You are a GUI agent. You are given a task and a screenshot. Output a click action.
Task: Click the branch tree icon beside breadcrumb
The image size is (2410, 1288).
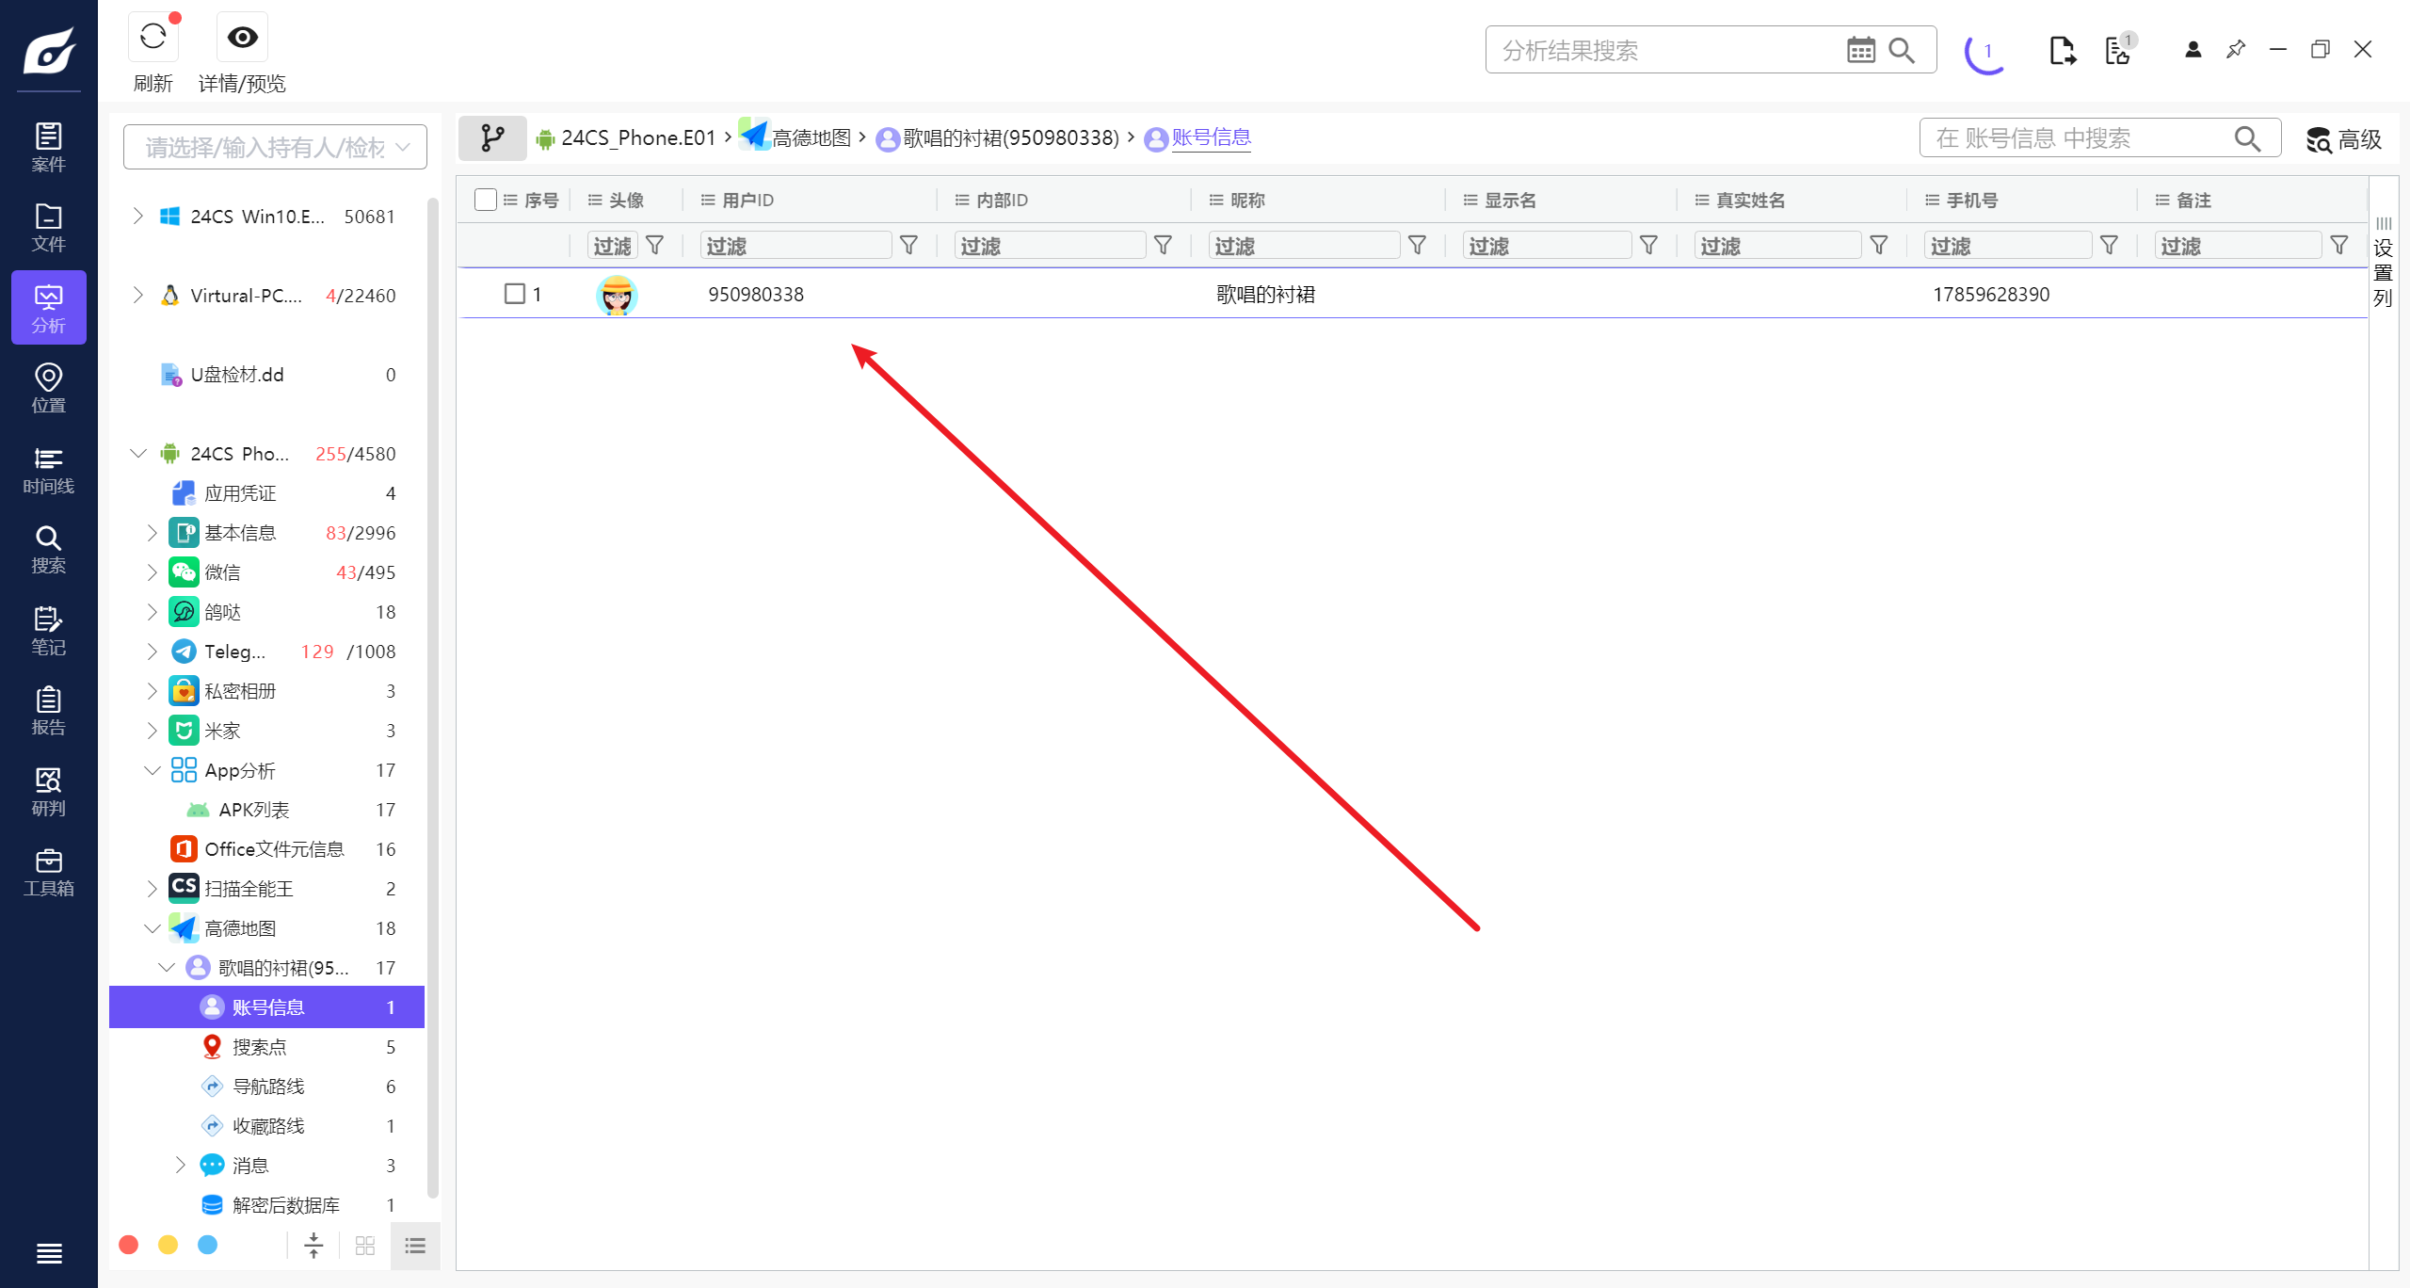tap(492, 138)
